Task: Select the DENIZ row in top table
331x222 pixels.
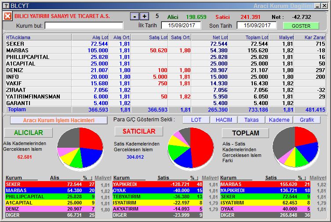Action: pyautogui.click(x=165, y=70)
